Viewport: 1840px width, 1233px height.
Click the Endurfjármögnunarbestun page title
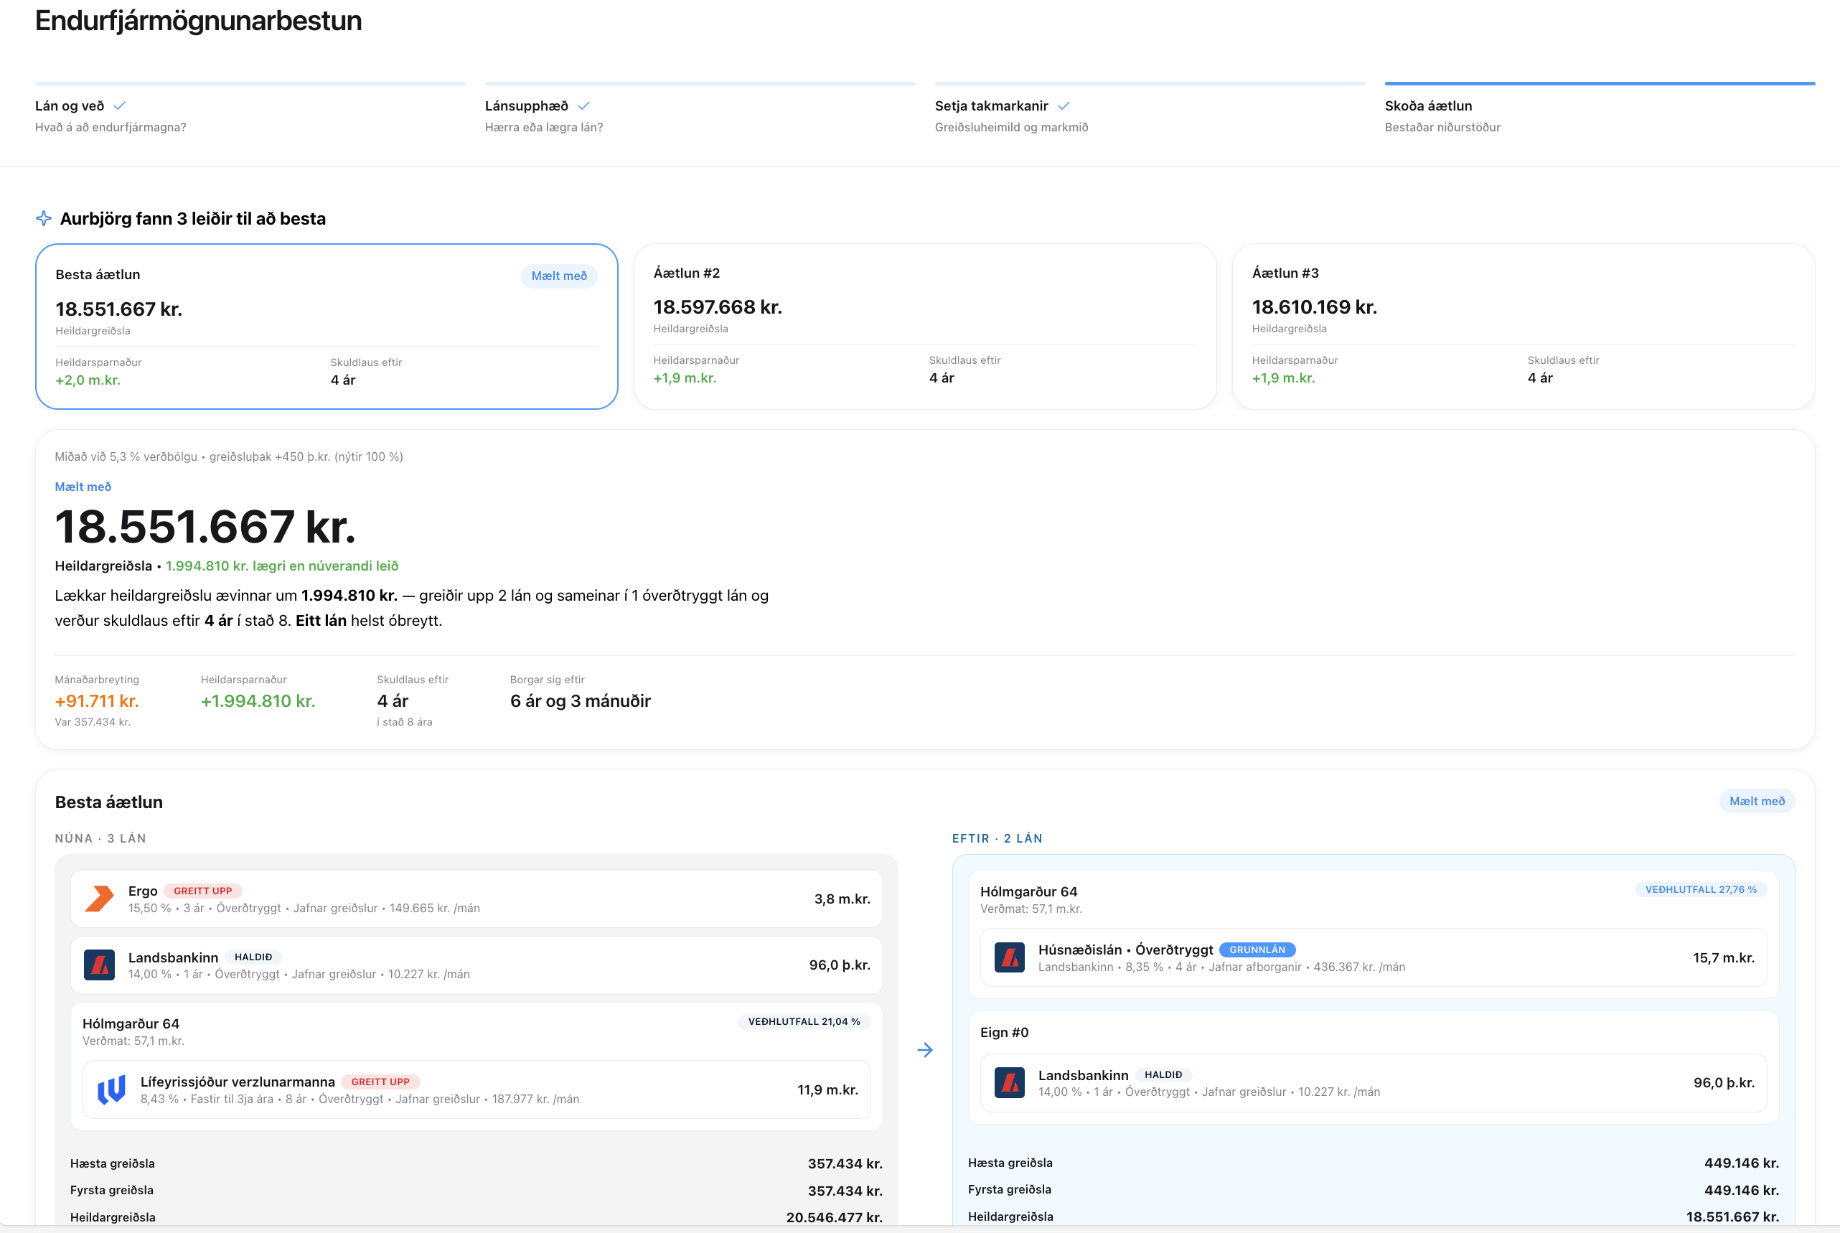click(198, 20)
